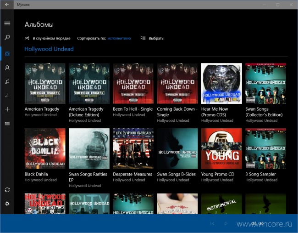Open the Songs music note icon
Screen dimensions: 298x233
[7, 81]
